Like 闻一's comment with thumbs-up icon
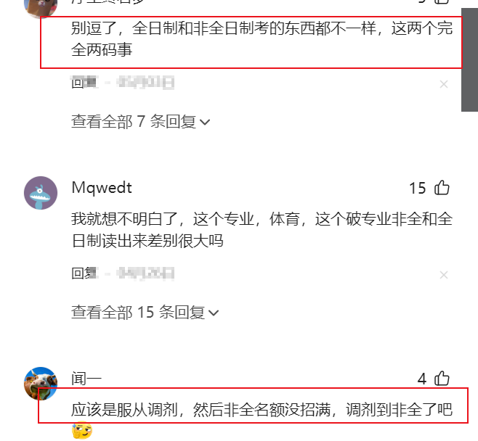This screenshot has width=478, height=441. (x=442, y=379)
